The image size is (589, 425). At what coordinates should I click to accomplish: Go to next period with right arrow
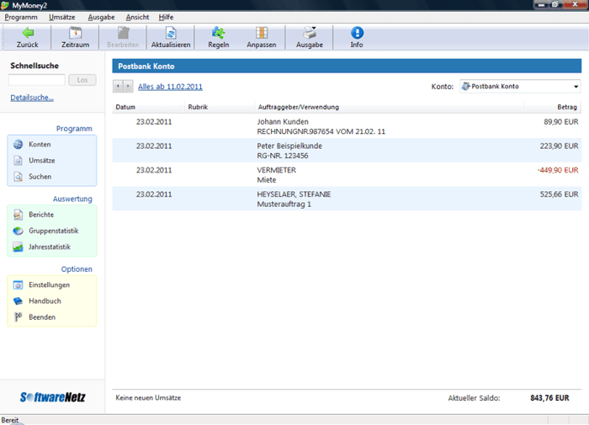(x=128, y=87)
